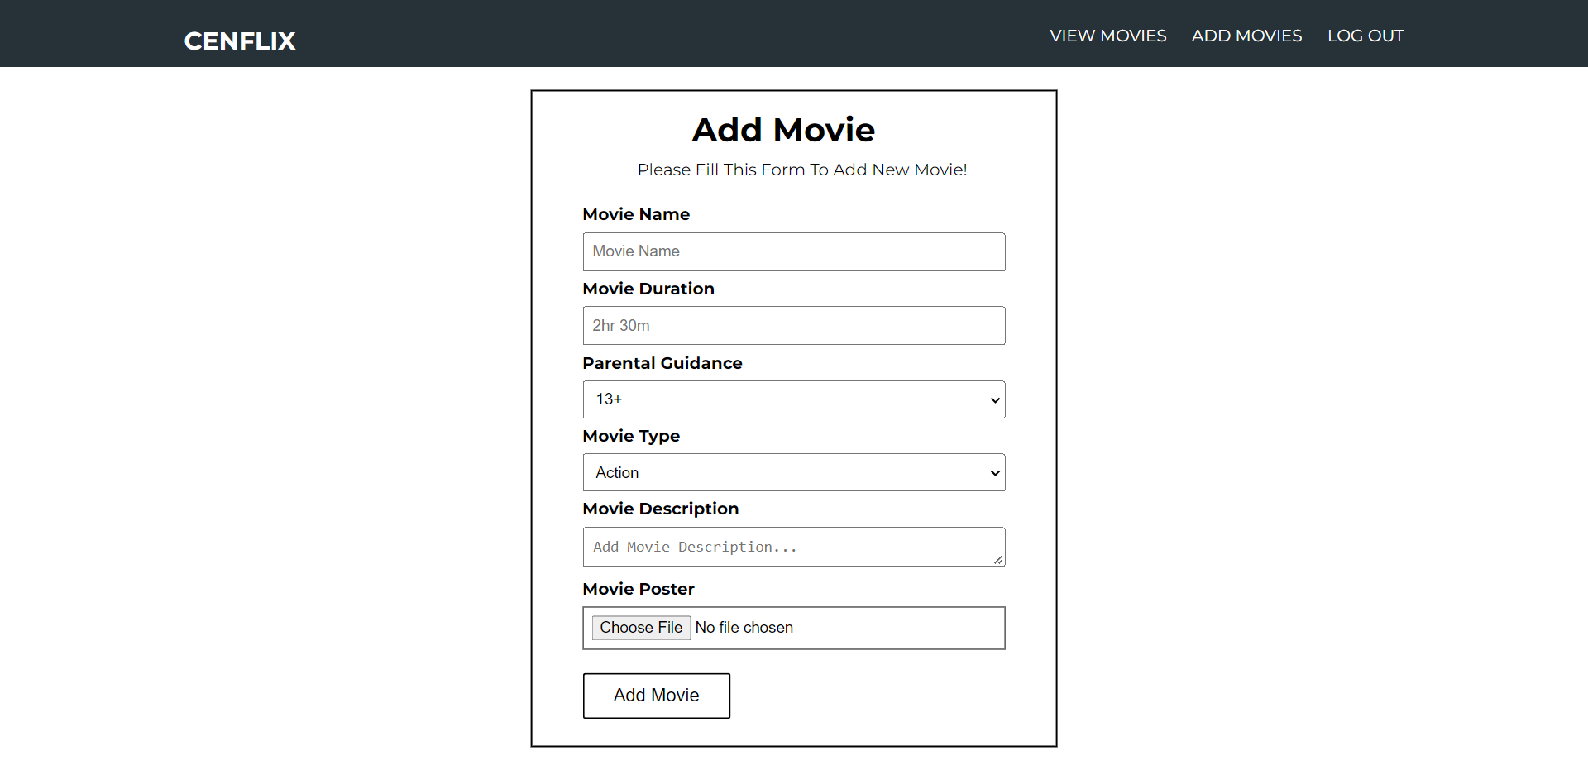This screenshot has height=770, width=1588.
Task: Click the Movie Poster label
Action: 638,589
